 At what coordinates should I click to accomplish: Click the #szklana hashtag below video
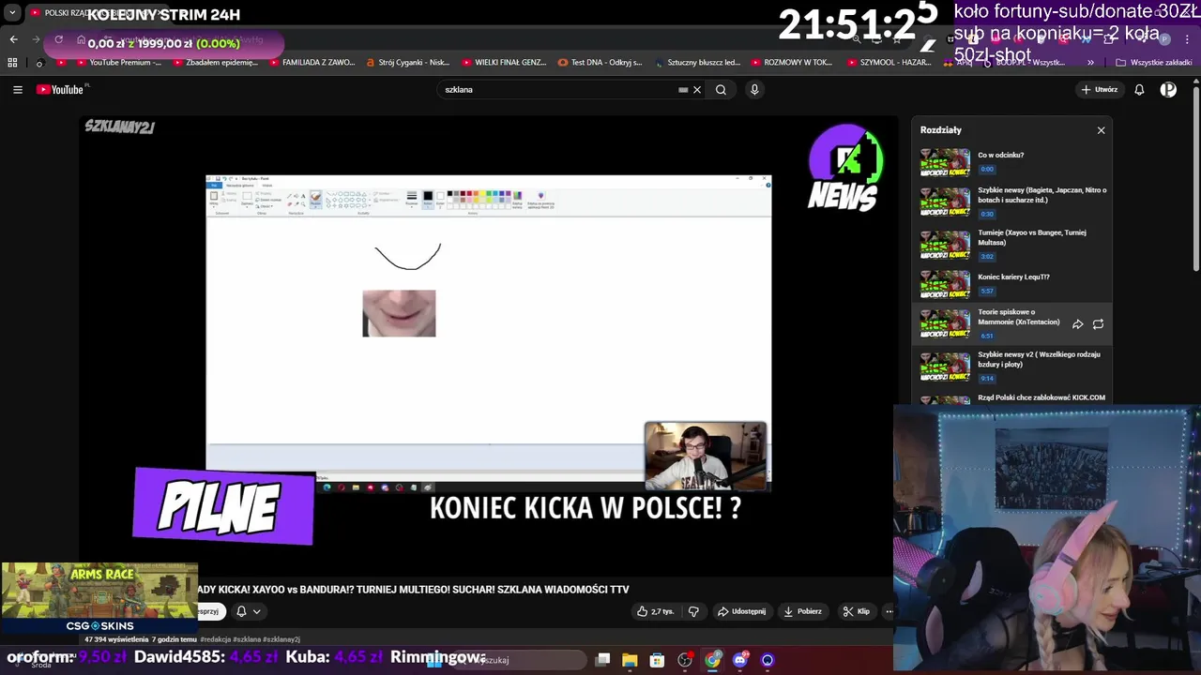tap(248, 639)
